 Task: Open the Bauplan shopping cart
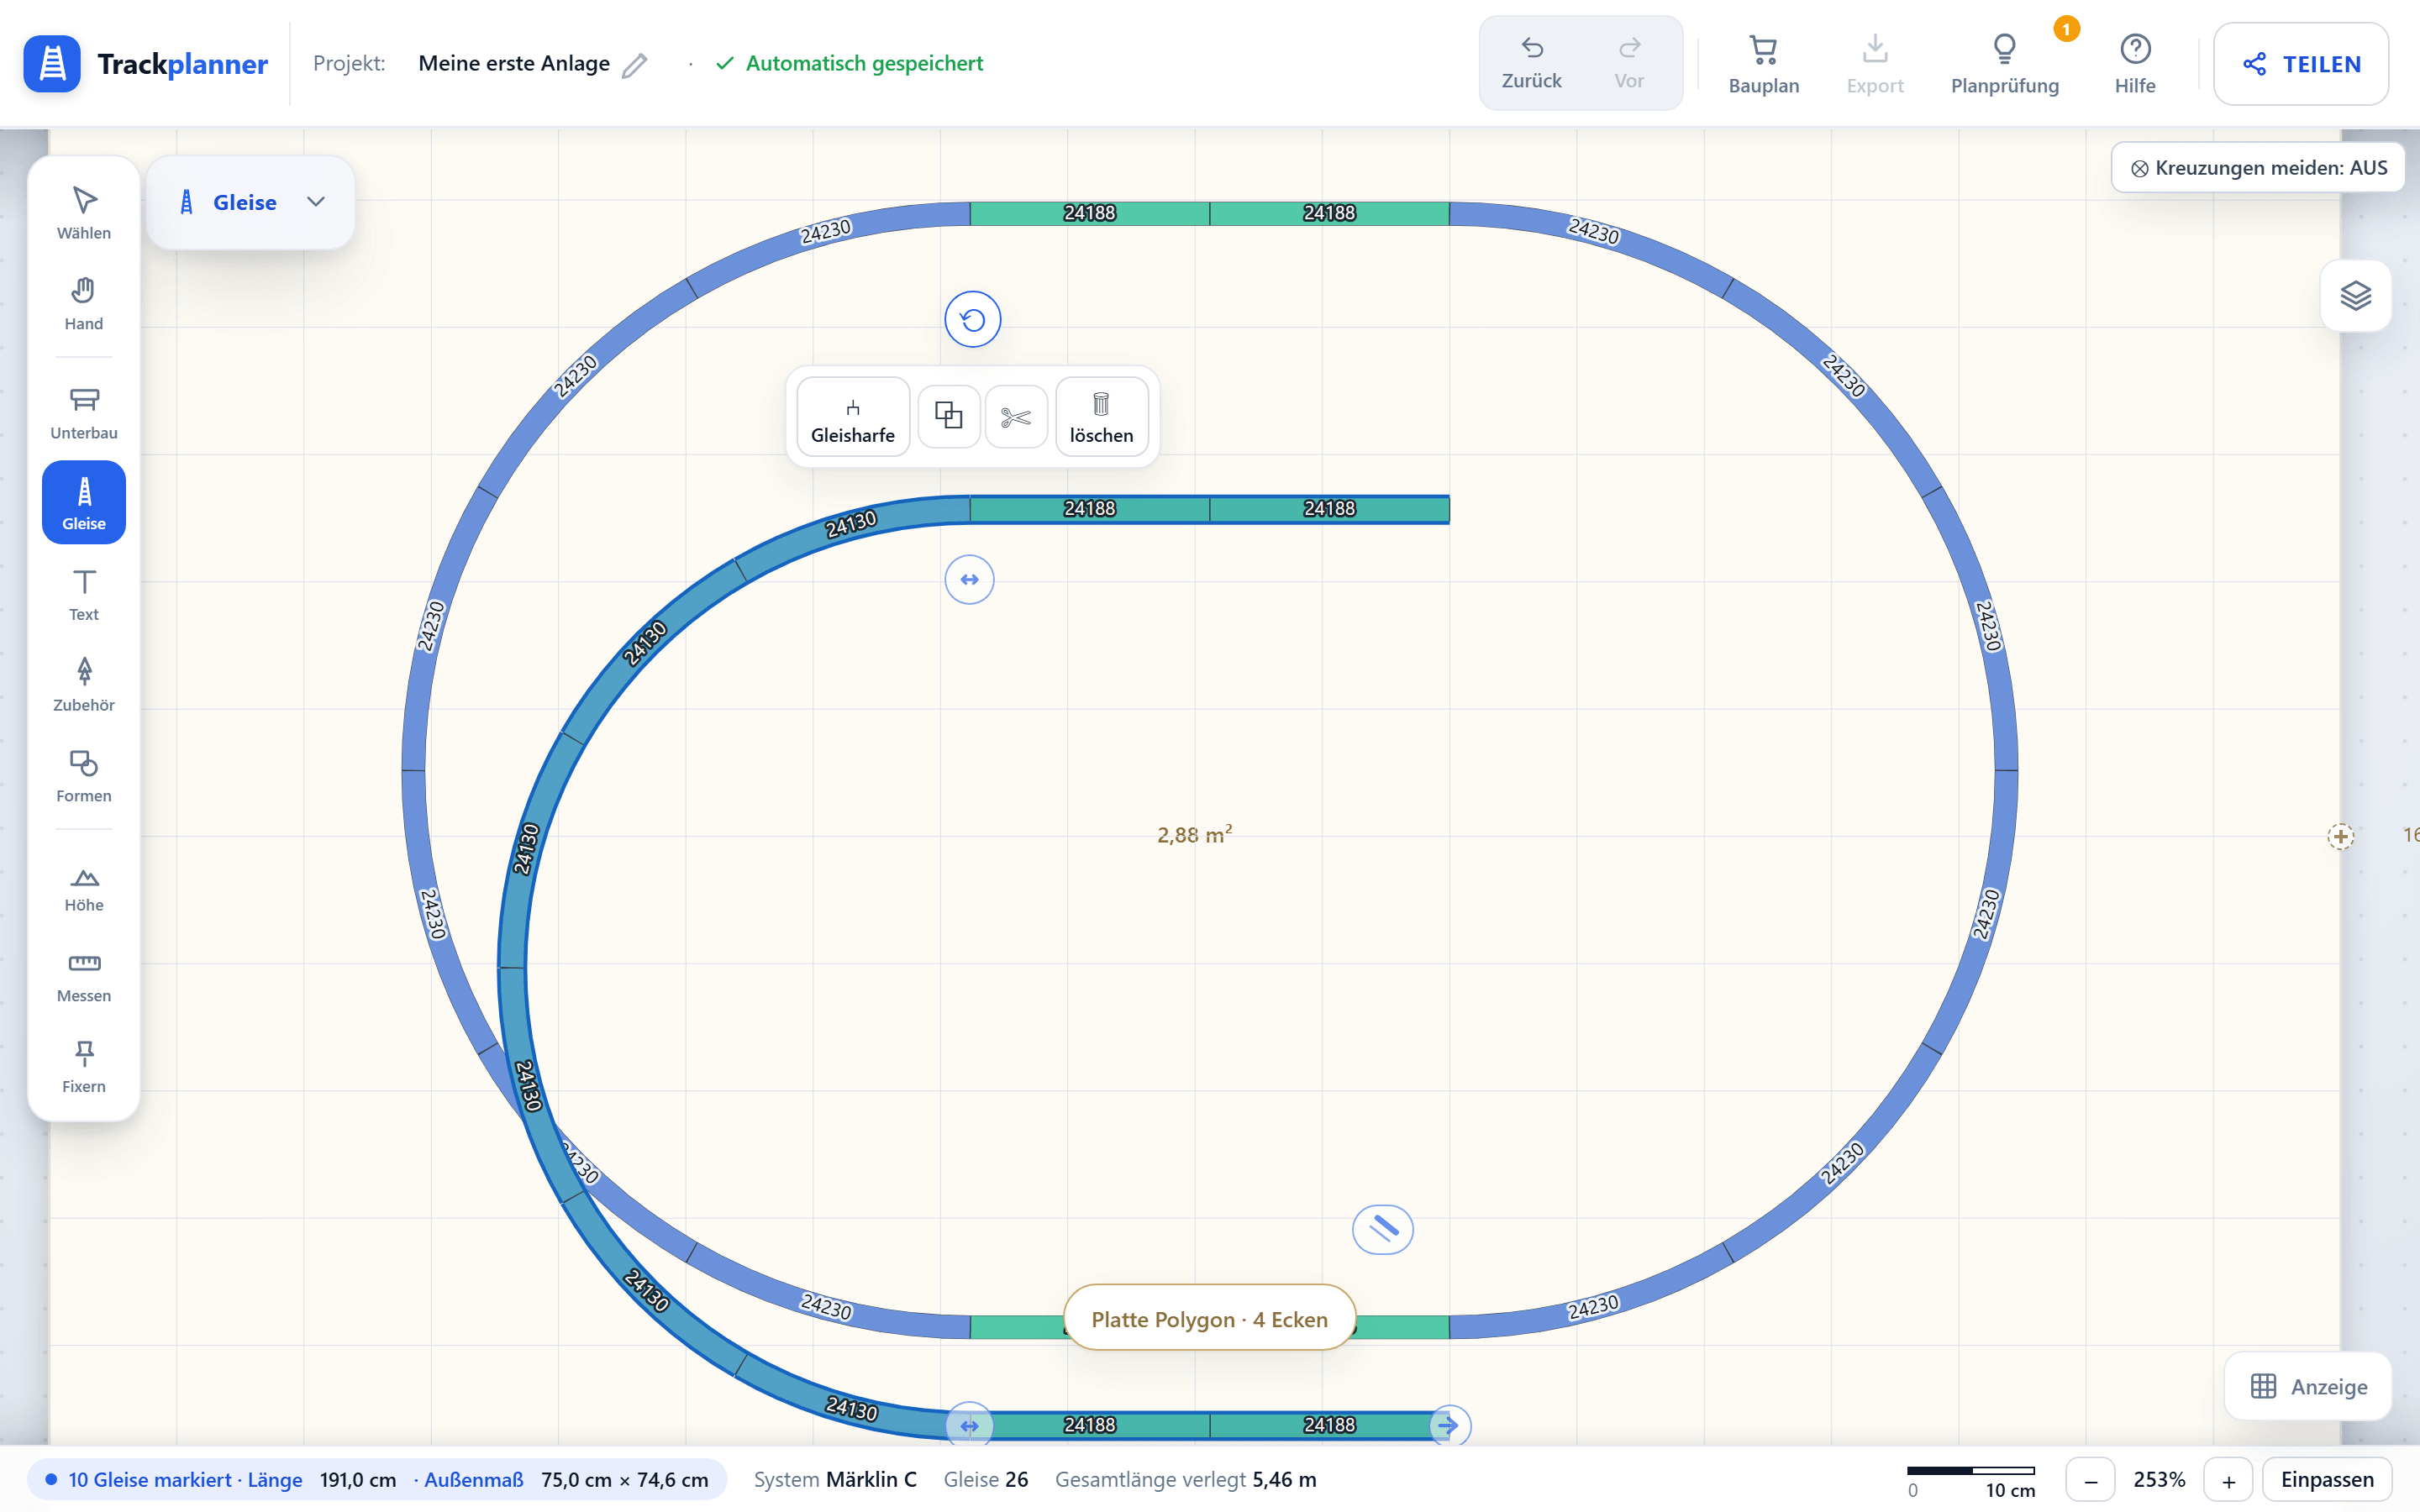(x=1764, y=64)
